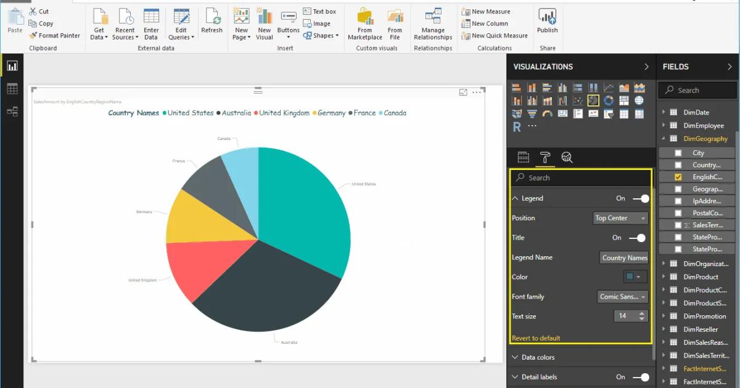Turn off the Legend toggle

point(640,198)
